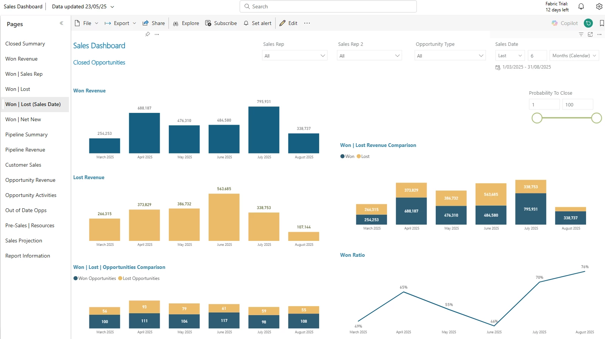Click the calendar icon by date range
605x339 pixels.
pyautogui.click(x=498, y=67)
